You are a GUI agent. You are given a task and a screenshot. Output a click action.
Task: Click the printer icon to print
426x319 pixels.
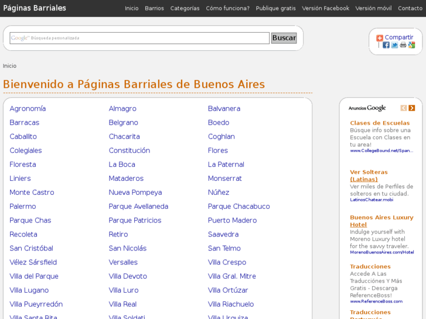(x=403, y=45)
